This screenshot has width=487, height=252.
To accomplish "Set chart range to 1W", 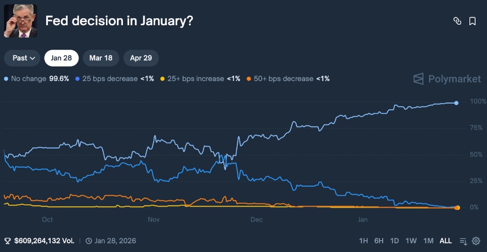I will (411, 241).
